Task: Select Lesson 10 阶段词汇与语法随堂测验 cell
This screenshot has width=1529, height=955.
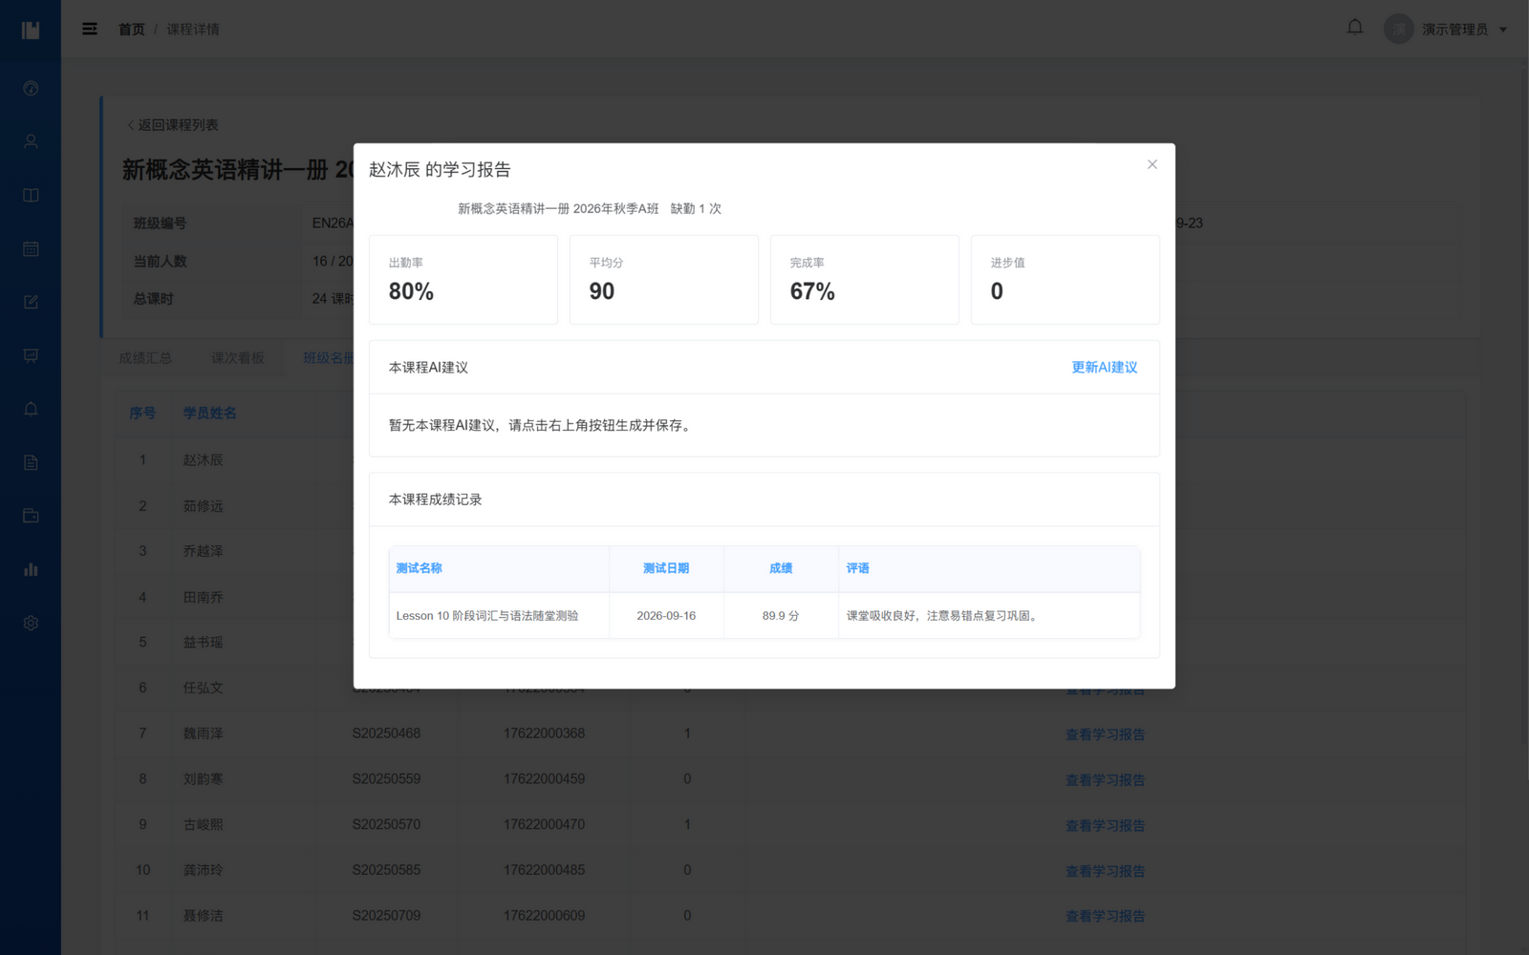Action: 499,616
